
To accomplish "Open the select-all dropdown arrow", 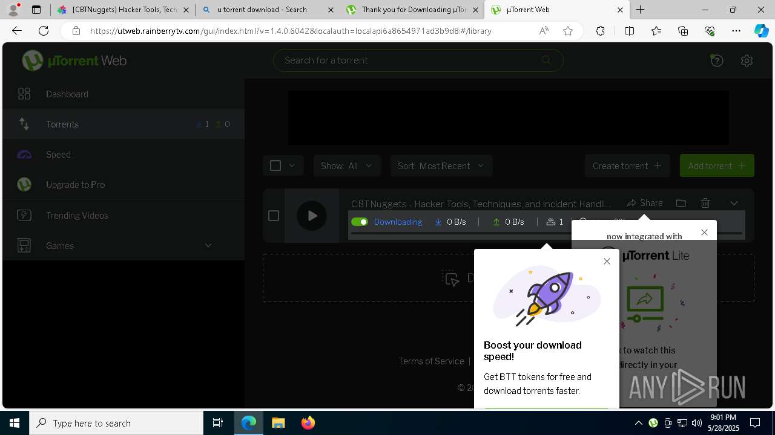I will point(292,166).
